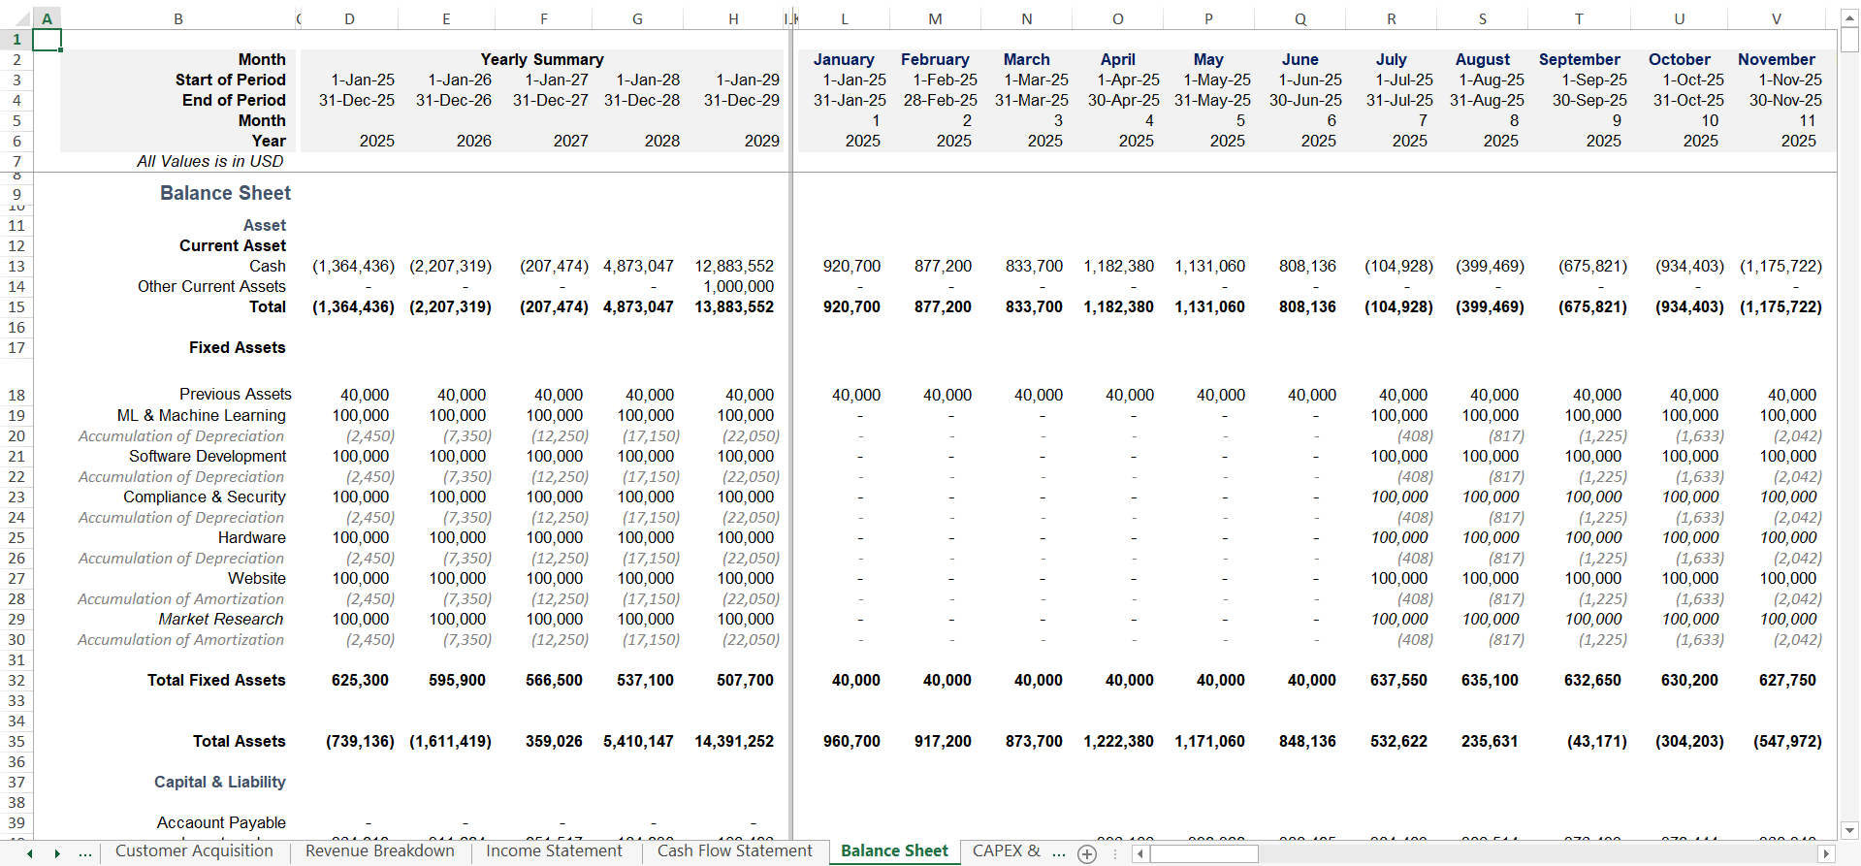Select row 13 header
The height and width of the screenshot is (866, 1861).
(16, 267)
